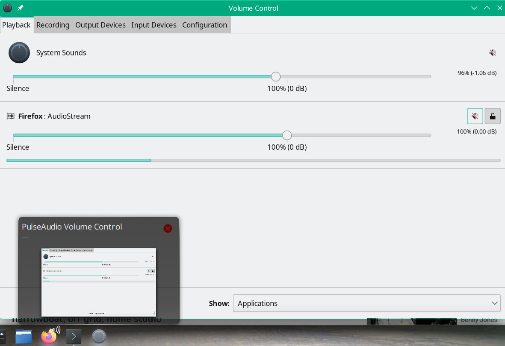Click the System Sounds volume slider handle
Screen dimensions: 505x346
tap(276, 77)
